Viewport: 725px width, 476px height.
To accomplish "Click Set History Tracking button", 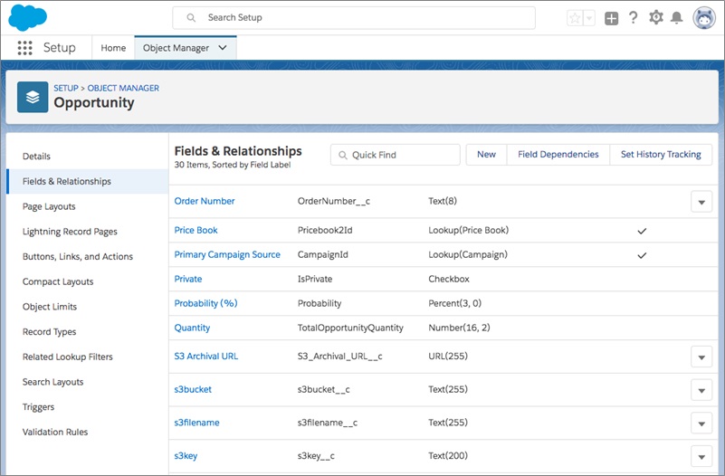I will [661, 155].
